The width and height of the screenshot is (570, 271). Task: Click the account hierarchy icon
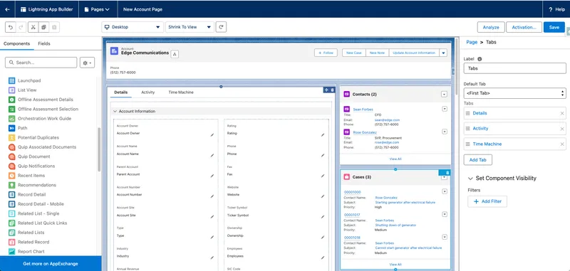175,54
